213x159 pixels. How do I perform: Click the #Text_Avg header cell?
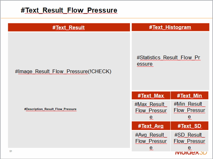click(151, 126)
